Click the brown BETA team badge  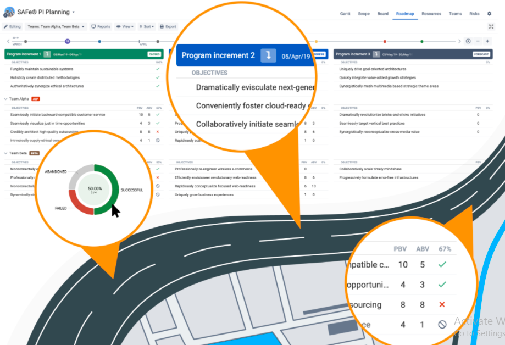pyautogui.click(x=34, y=153)
